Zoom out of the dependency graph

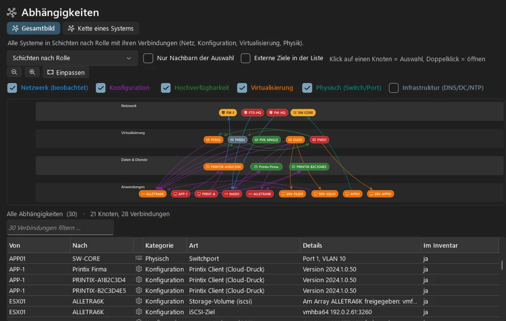[x=14, y=72]
